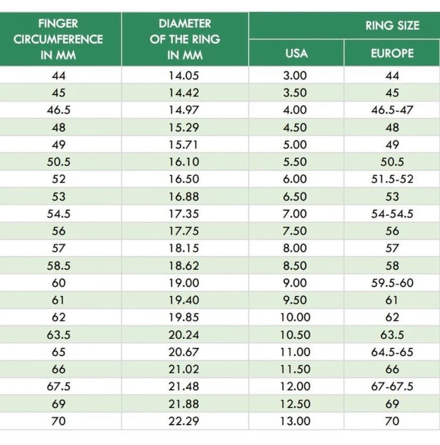This screenshot has width=440, height=445.
Task: Click USA ring size 3.50
Action: [295, 93]
